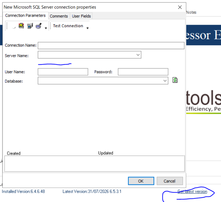Confirm the dialog with OK
221x202 pixels.
(141, 181)
